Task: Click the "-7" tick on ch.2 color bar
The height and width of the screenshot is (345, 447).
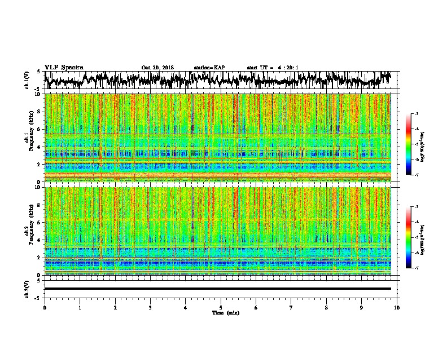Action: point(416,268)
